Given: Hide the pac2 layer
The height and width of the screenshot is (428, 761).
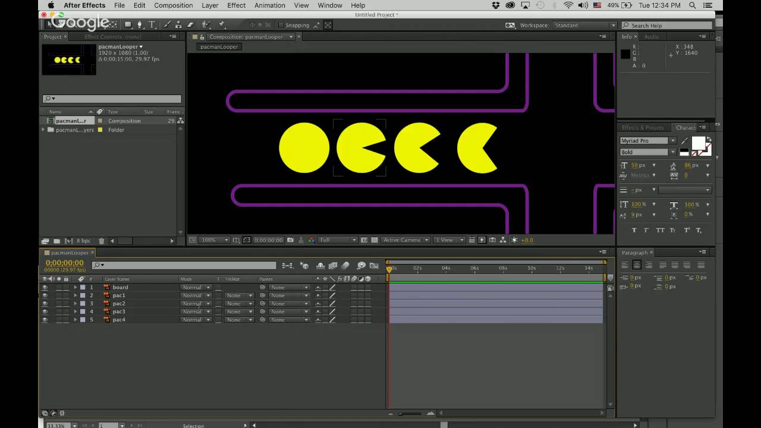Looking at the screenshot, I should (x=45, y=303).
